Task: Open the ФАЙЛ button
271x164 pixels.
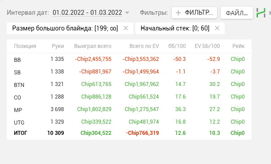Action: (237, 13)
